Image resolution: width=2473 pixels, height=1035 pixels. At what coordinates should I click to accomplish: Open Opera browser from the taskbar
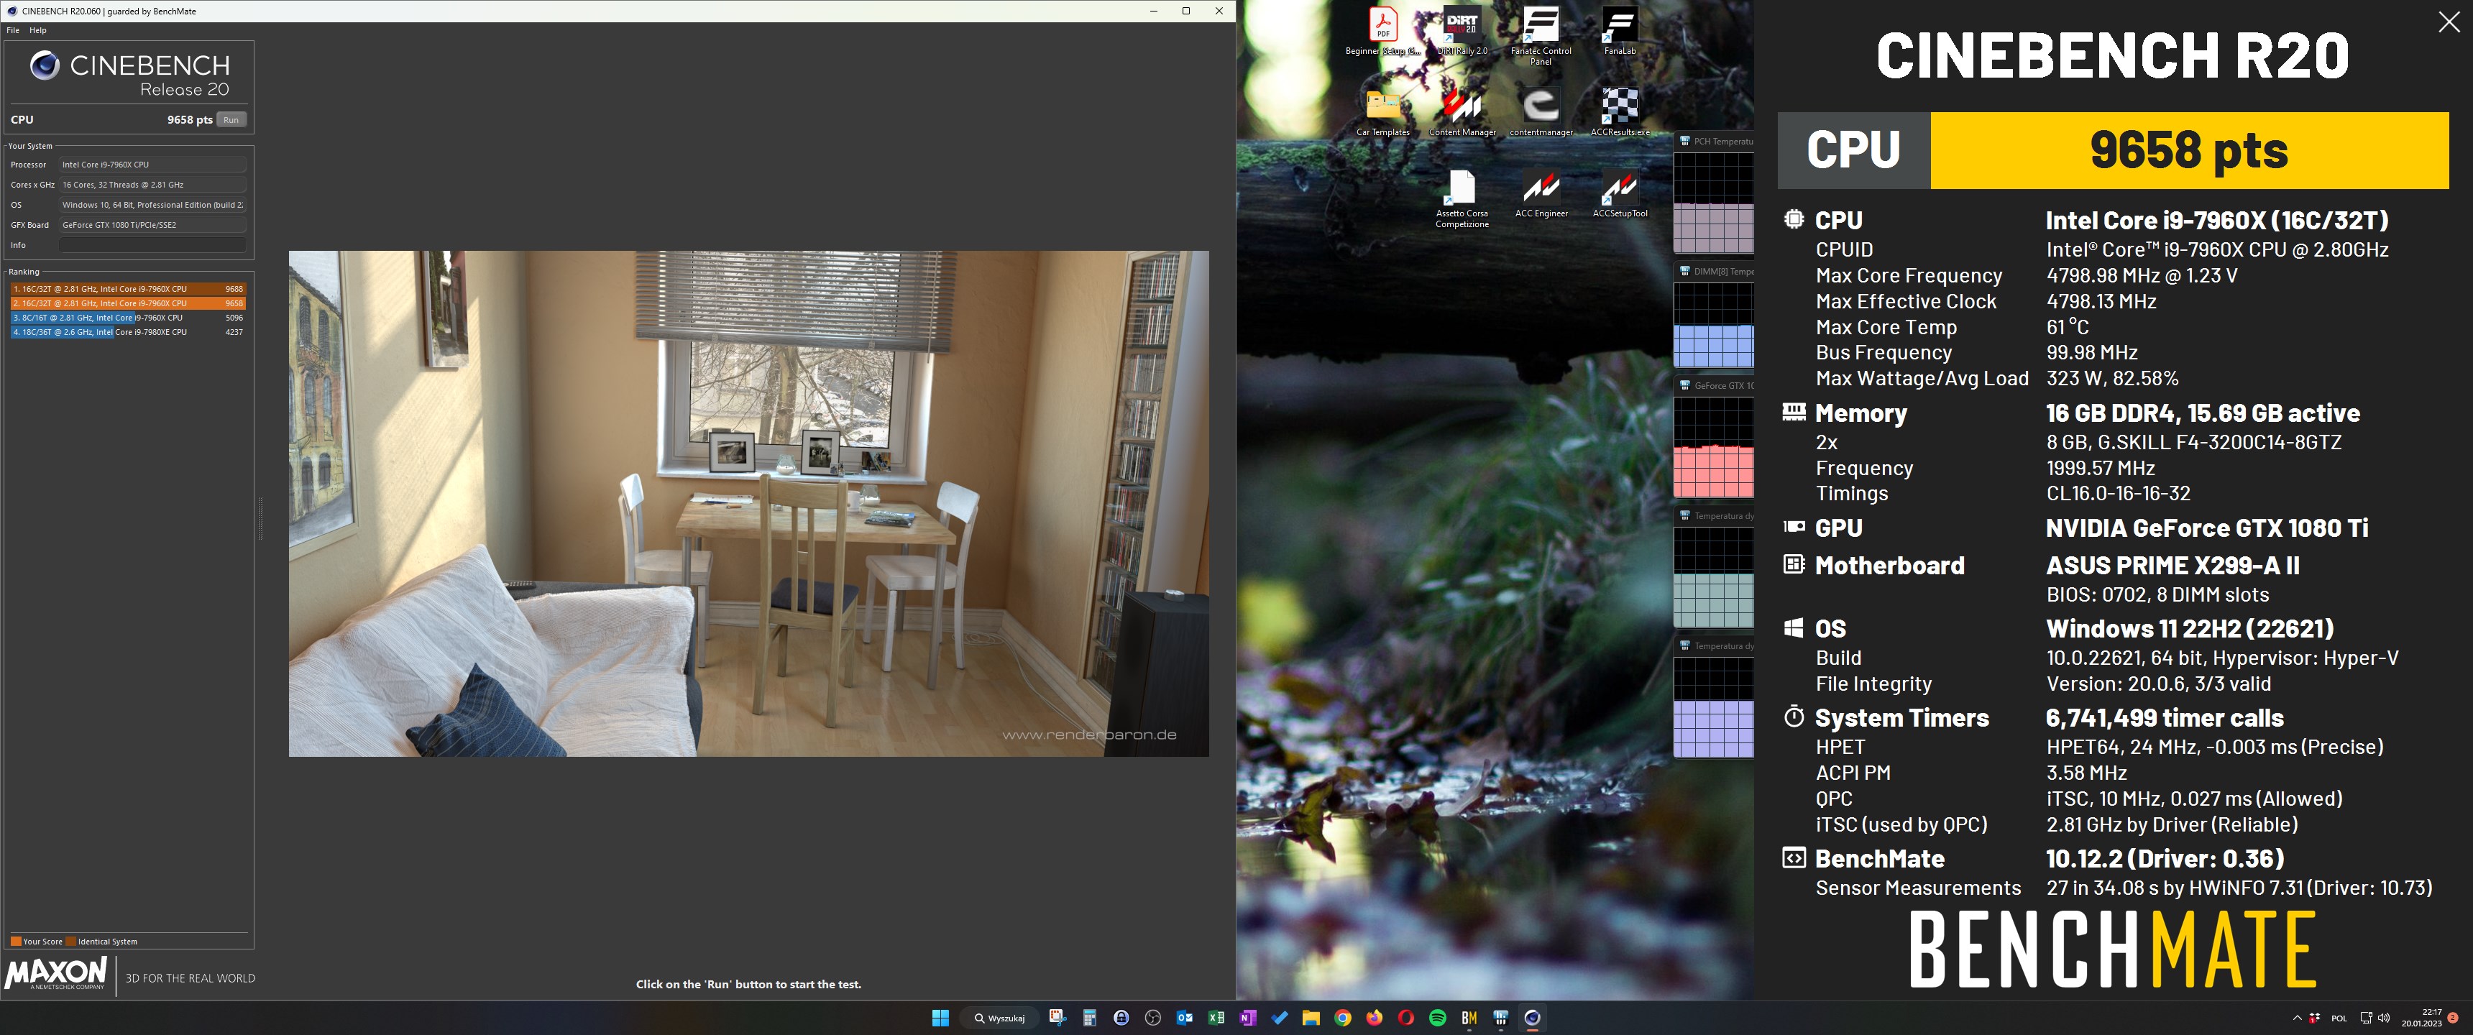[x=1406, y=1018]
